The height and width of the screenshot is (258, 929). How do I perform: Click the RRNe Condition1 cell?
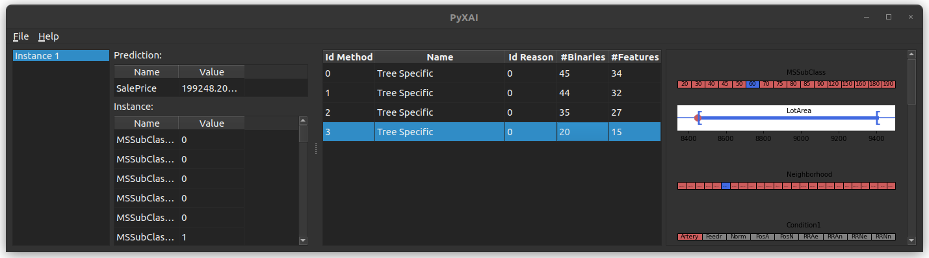tap(859, 237)
